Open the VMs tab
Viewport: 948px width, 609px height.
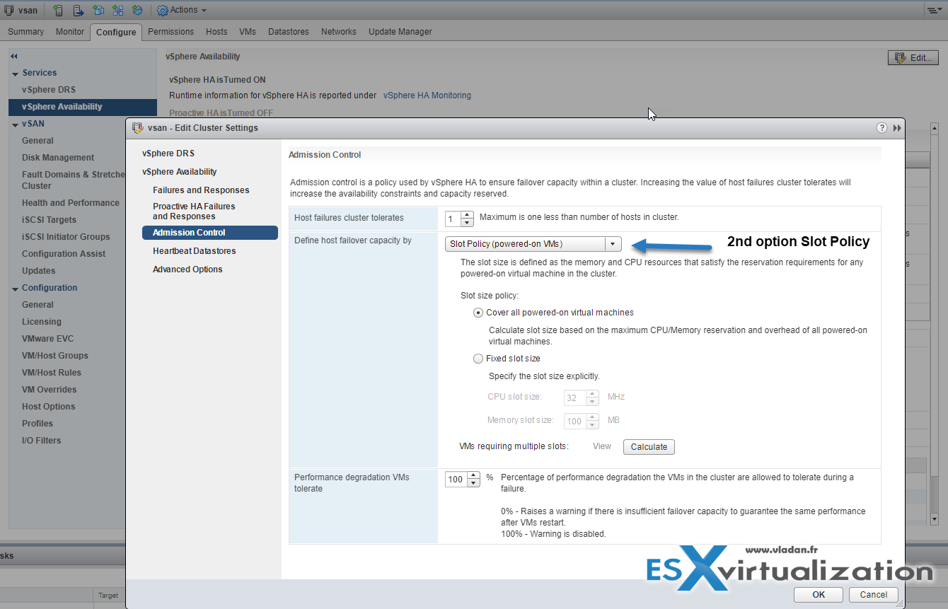[x=248, y=32]
